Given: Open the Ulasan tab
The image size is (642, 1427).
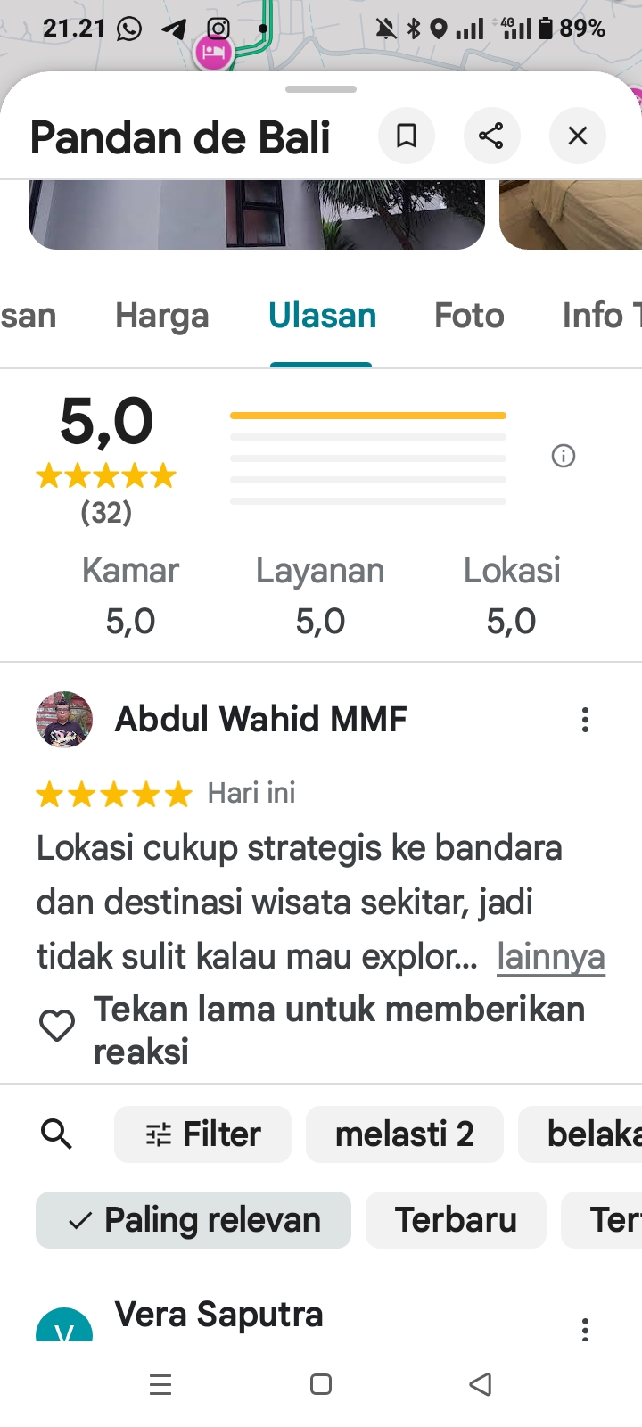Looking at the screenshot, I should click(322, 316).
